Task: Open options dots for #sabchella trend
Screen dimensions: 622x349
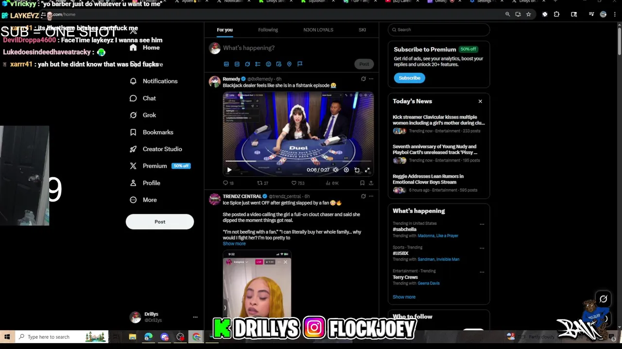Action: 482,224
